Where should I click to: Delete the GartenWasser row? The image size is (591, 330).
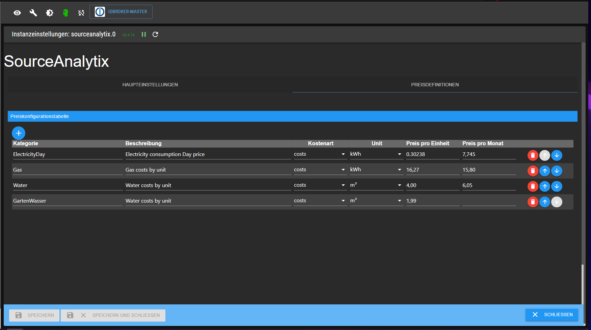(533, 202)
